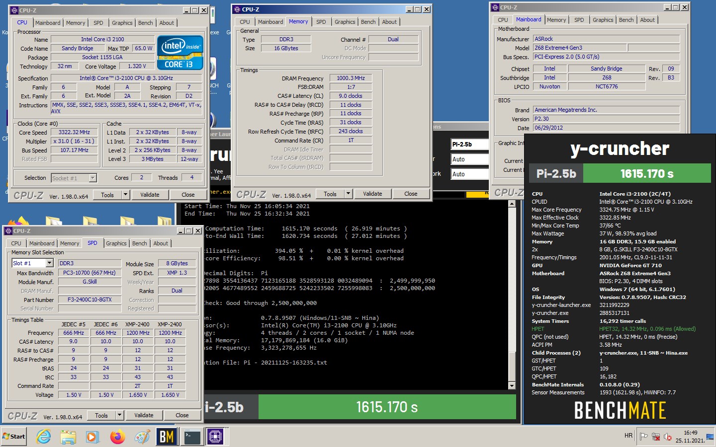Switch to Graphics tab in CPU-Z CPU window
The image size is (716, 447).
point(122,23)
